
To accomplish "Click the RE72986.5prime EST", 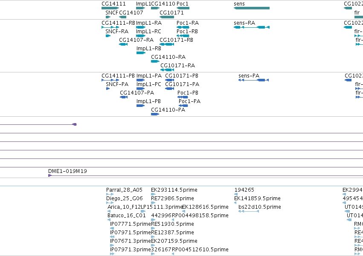I will pyautogui.click(x=153, y=203).
